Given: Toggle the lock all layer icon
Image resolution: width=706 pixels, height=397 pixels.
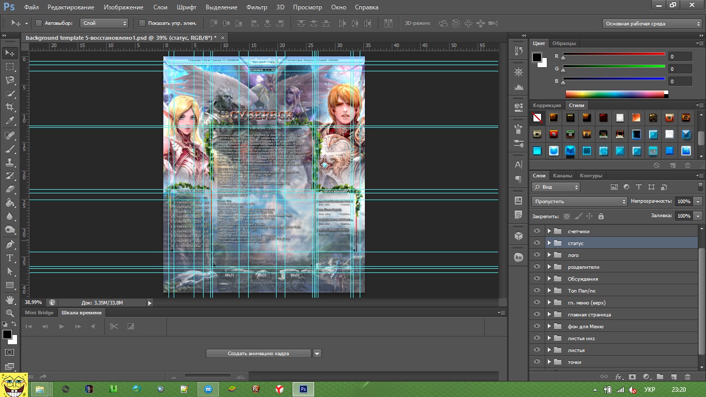Looking at the screenshot, I should coord(601,216).
